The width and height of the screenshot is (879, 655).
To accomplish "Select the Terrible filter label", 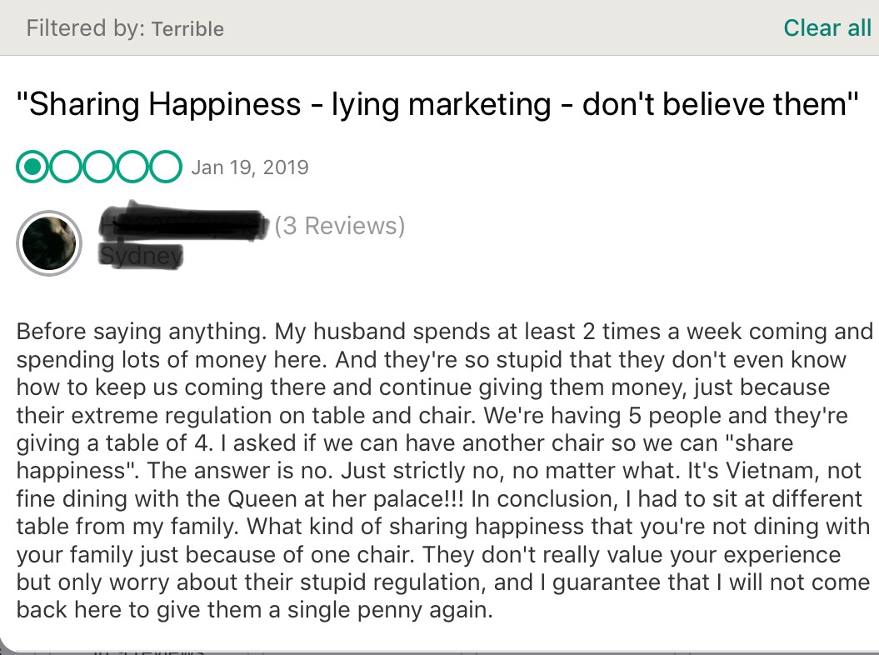I will coord(187,29).
